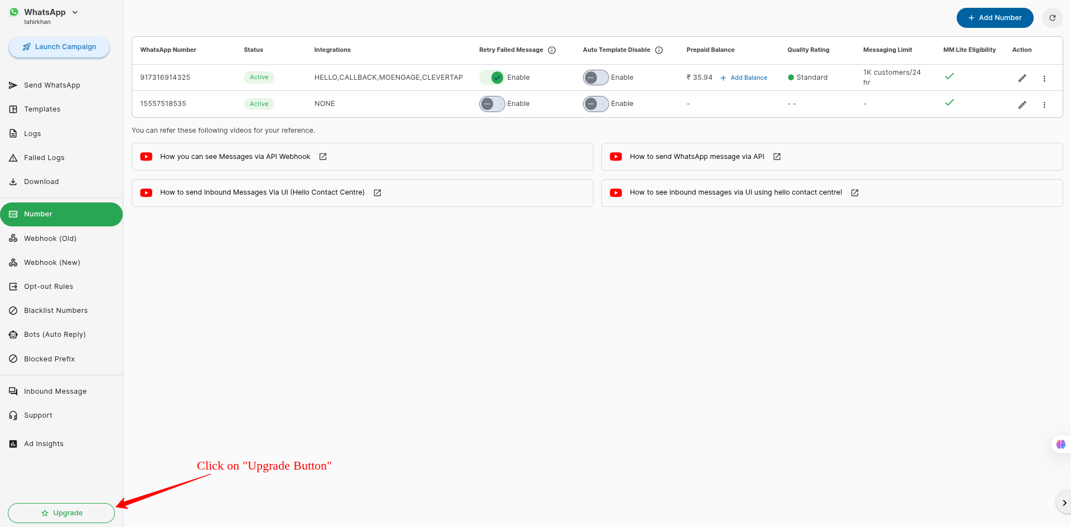This screenshot has width=1071, height=527.
Task: Click external link icon for API Webhook video
Action: [x=322, y=157]
